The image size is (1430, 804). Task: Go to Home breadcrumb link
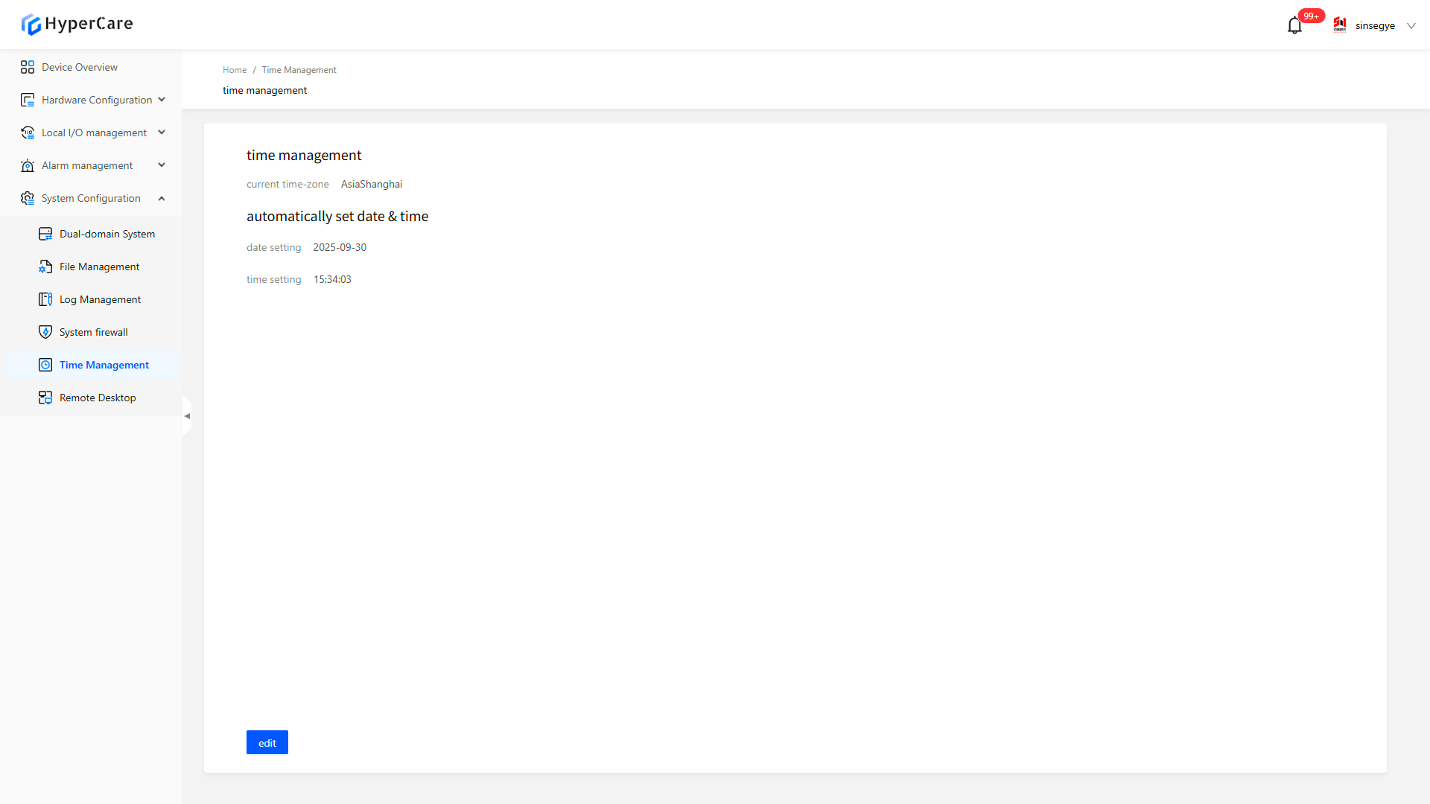click(x=234, y=70)
